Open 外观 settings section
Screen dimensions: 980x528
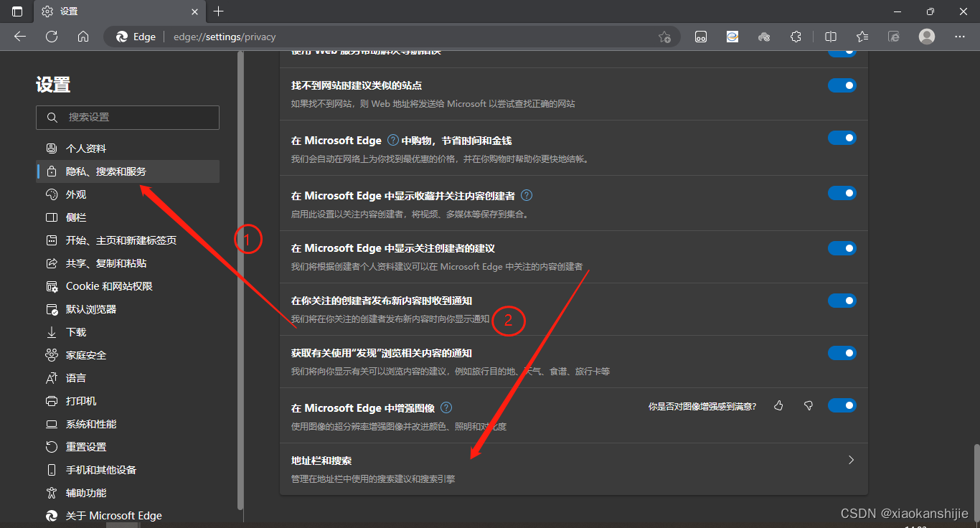128,194
